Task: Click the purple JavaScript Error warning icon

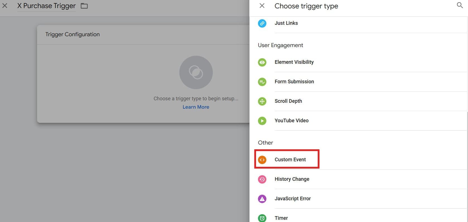Action: [262, 199]
